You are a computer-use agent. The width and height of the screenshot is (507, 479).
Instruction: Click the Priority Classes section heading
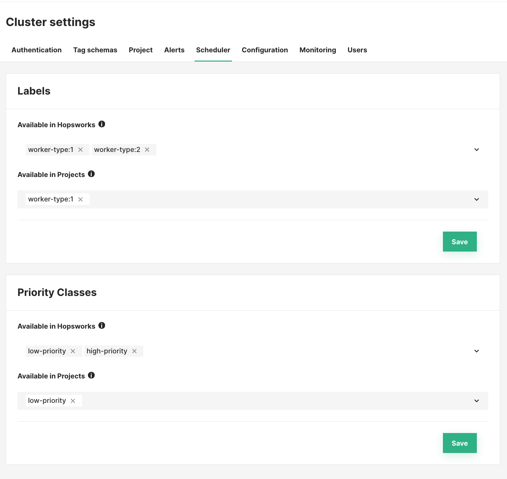point(57,292)
